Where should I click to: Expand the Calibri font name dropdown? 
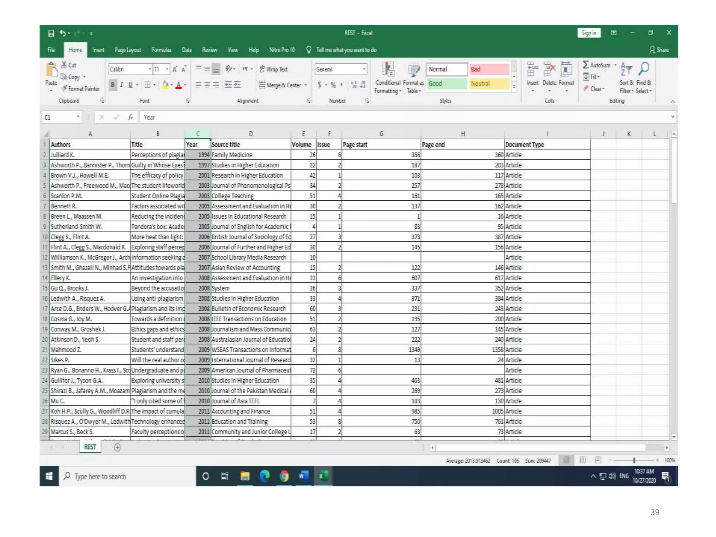[x=150, y=69]
